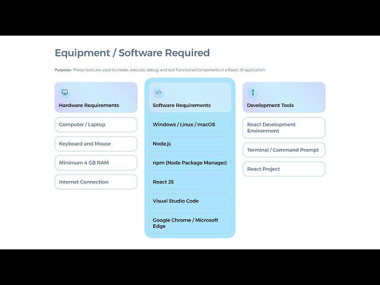Choose Google Chrome / Microsoft Edge item

point(190,223)
